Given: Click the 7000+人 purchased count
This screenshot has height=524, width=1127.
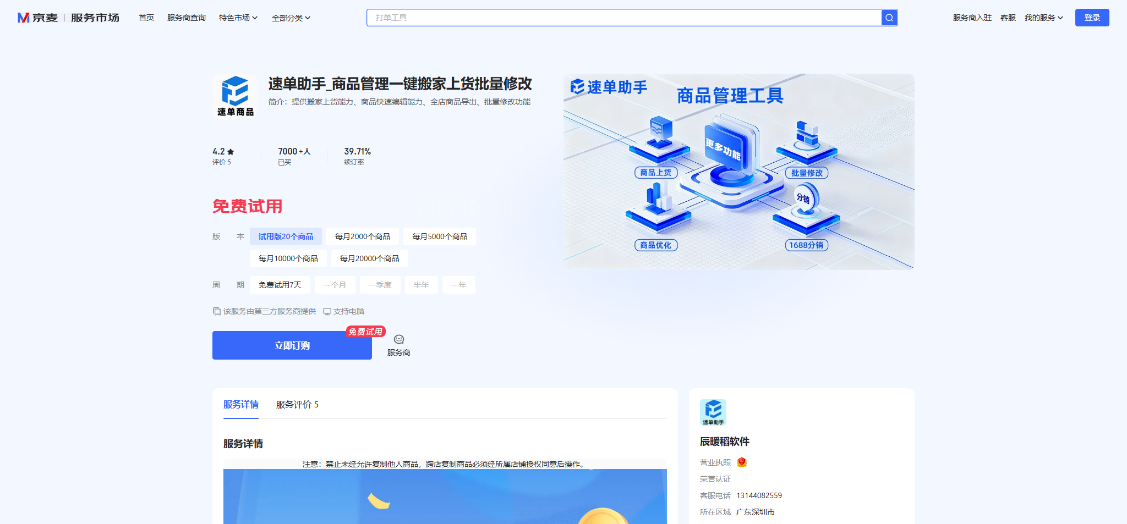Looking at the screenshot, I should tap(294, 151).
